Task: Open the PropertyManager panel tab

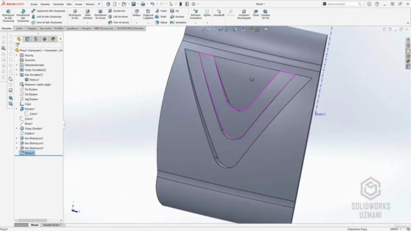Action: (x=27, y=39)
